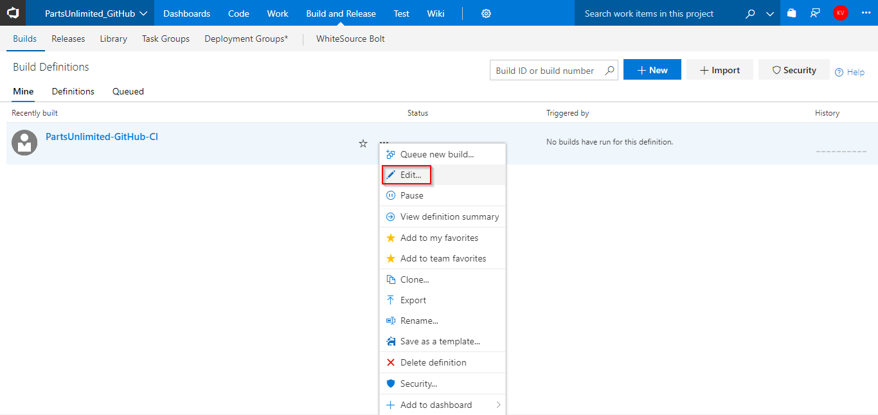This screenshot has height=415, width=878.
Task: Go to Code hub
Action: click(x=238, y=13)
